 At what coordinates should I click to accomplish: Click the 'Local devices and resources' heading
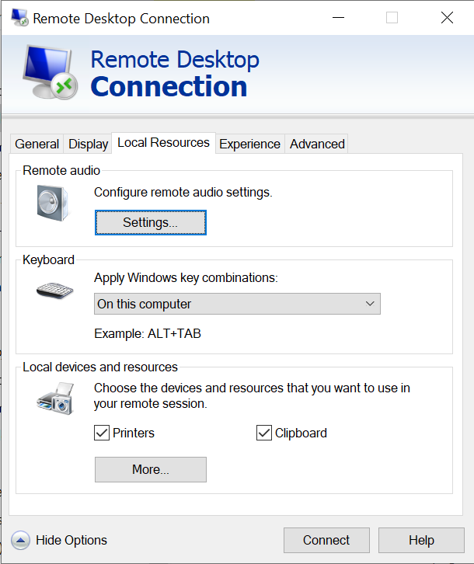[100, 367]
